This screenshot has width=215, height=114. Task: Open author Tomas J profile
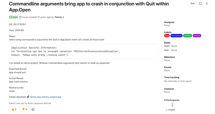[x=59, y=17]
